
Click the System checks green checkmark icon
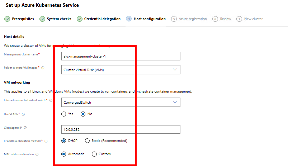pyautogui.click(x=42, y=19)
